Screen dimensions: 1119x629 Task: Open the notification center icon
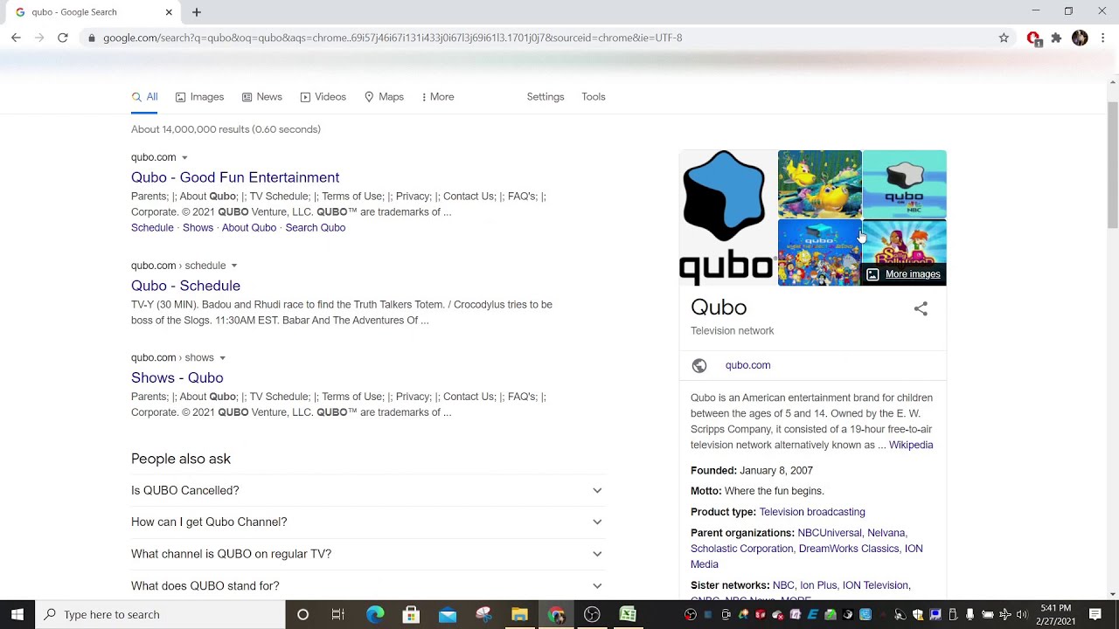click(x=1095, y=614)
